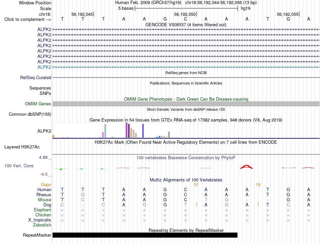Click the RefSeq Curated horizontal gene line
Viewport: 320px width, 243px height.
tap(186, 78)
